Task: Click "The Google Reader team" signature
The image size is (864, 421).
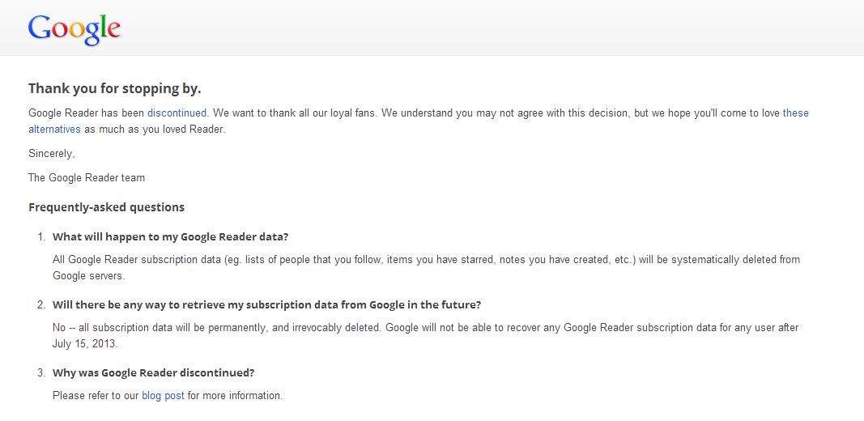Action: (87, 178)
